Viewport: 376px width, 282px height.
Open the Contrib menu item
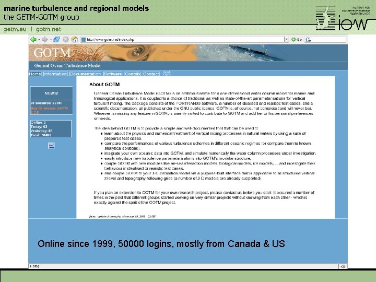click(x=132, y=74)
